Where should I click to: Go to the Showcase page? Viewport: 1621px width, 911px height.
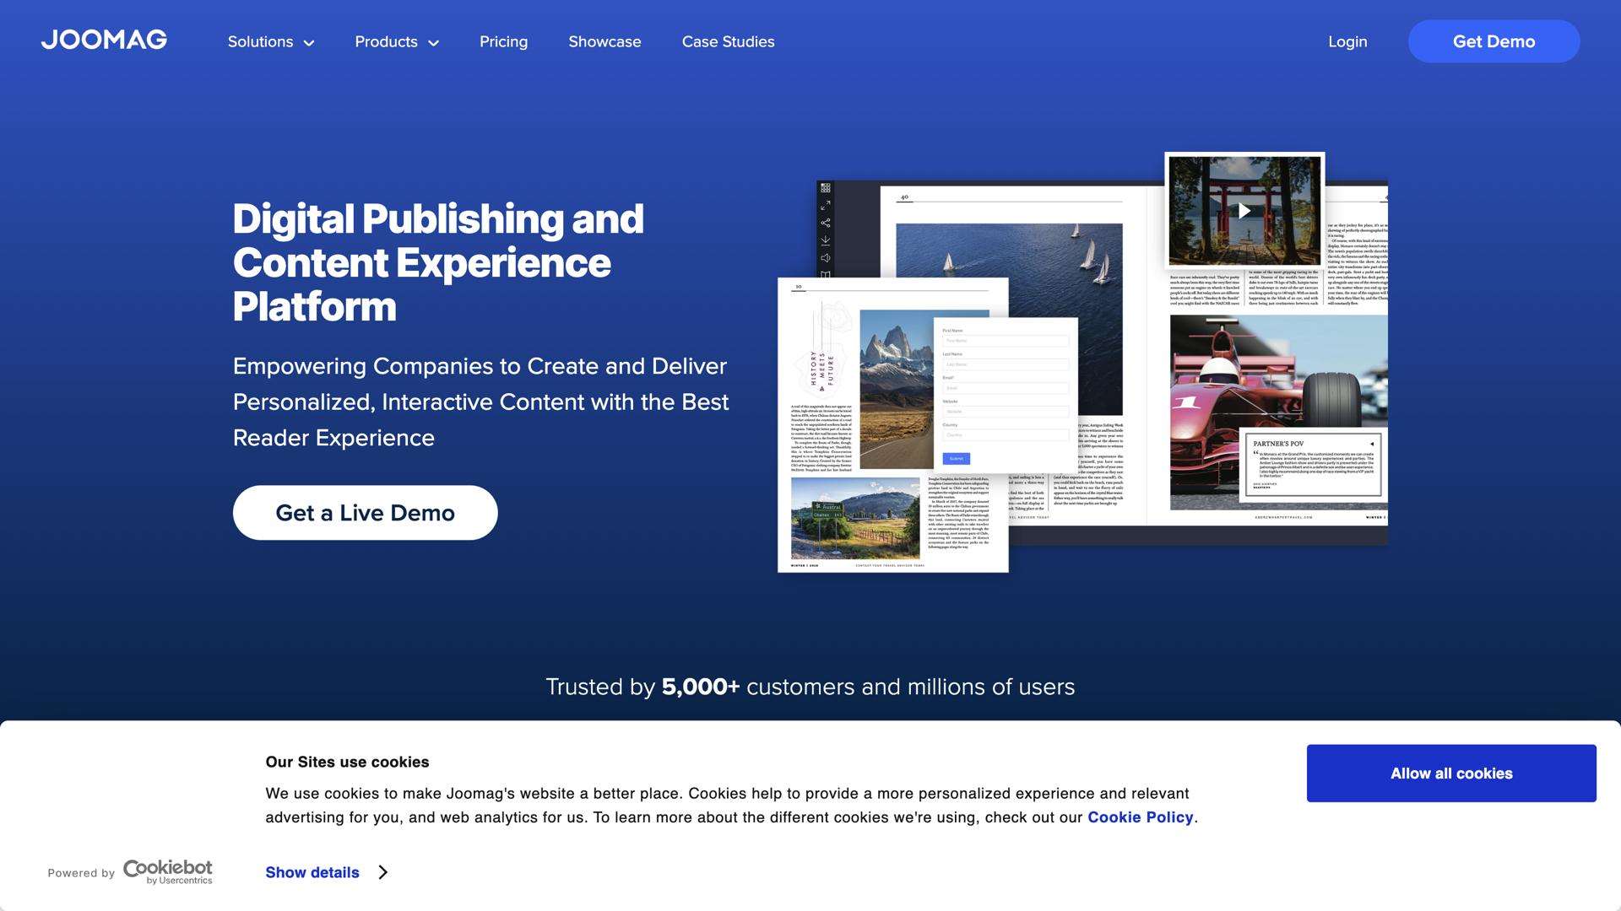604,42
